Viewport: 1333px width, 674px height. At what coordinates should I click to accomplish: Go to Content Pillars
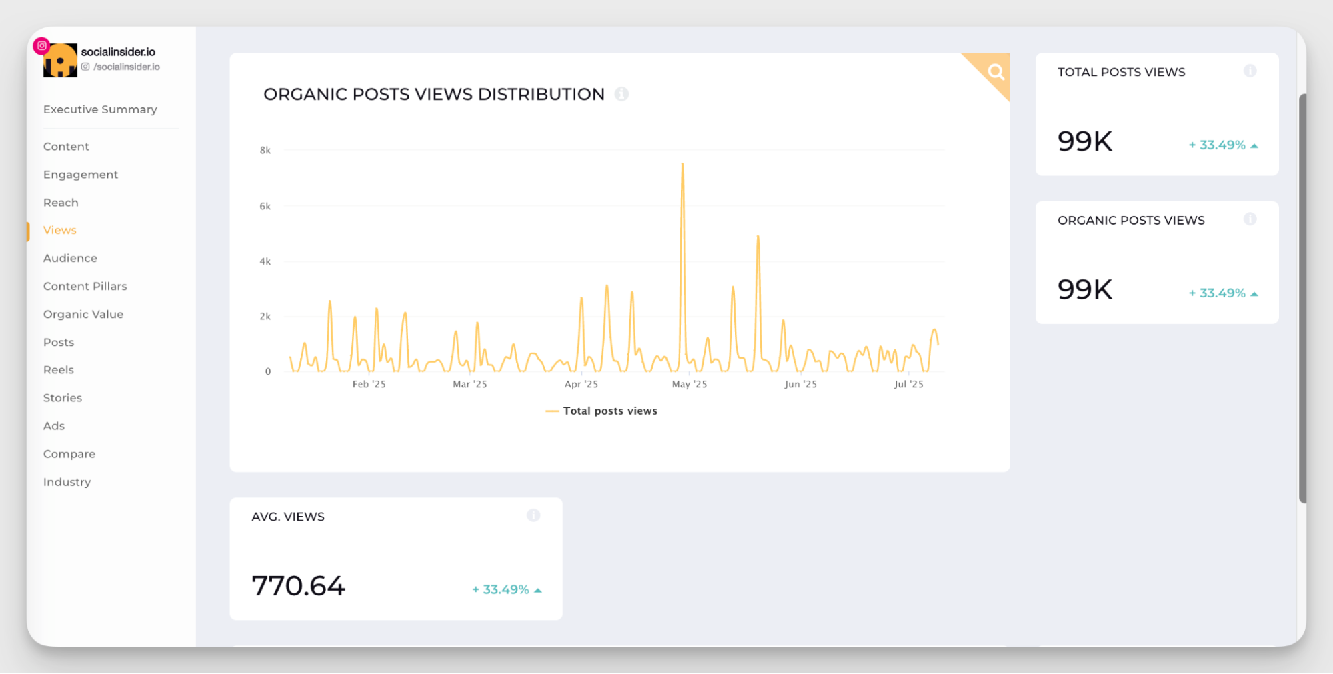[x=85, y=286]
